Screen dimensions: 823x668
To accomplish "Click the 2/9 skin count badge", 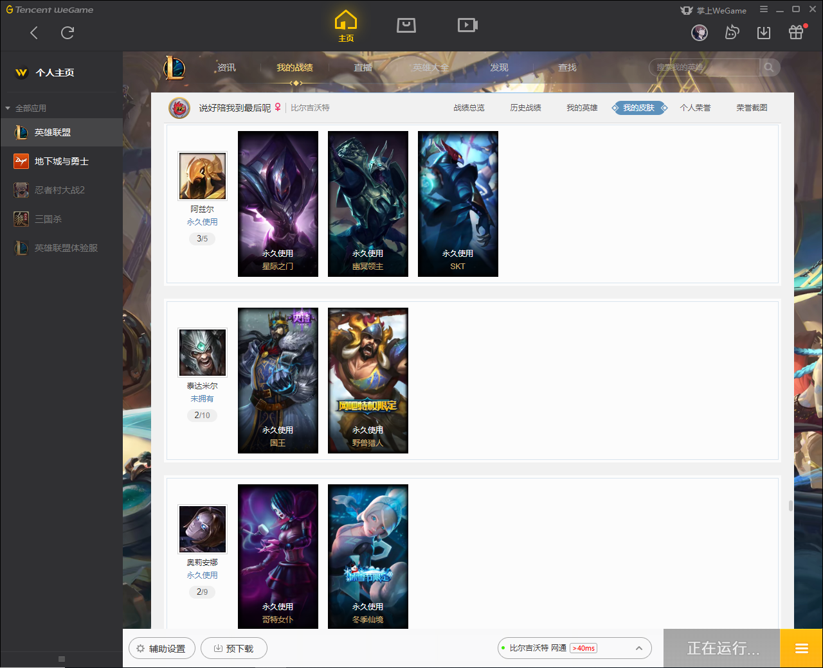I will pos(203,592).
